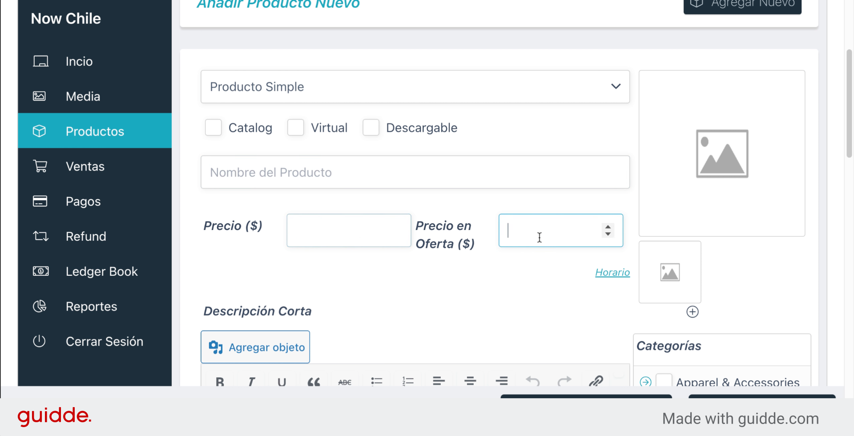This screenshot has height=436, width=854.
Task: Toggle italic formatting in the editor
Action: pyautogui.click(x=251, y=381)
